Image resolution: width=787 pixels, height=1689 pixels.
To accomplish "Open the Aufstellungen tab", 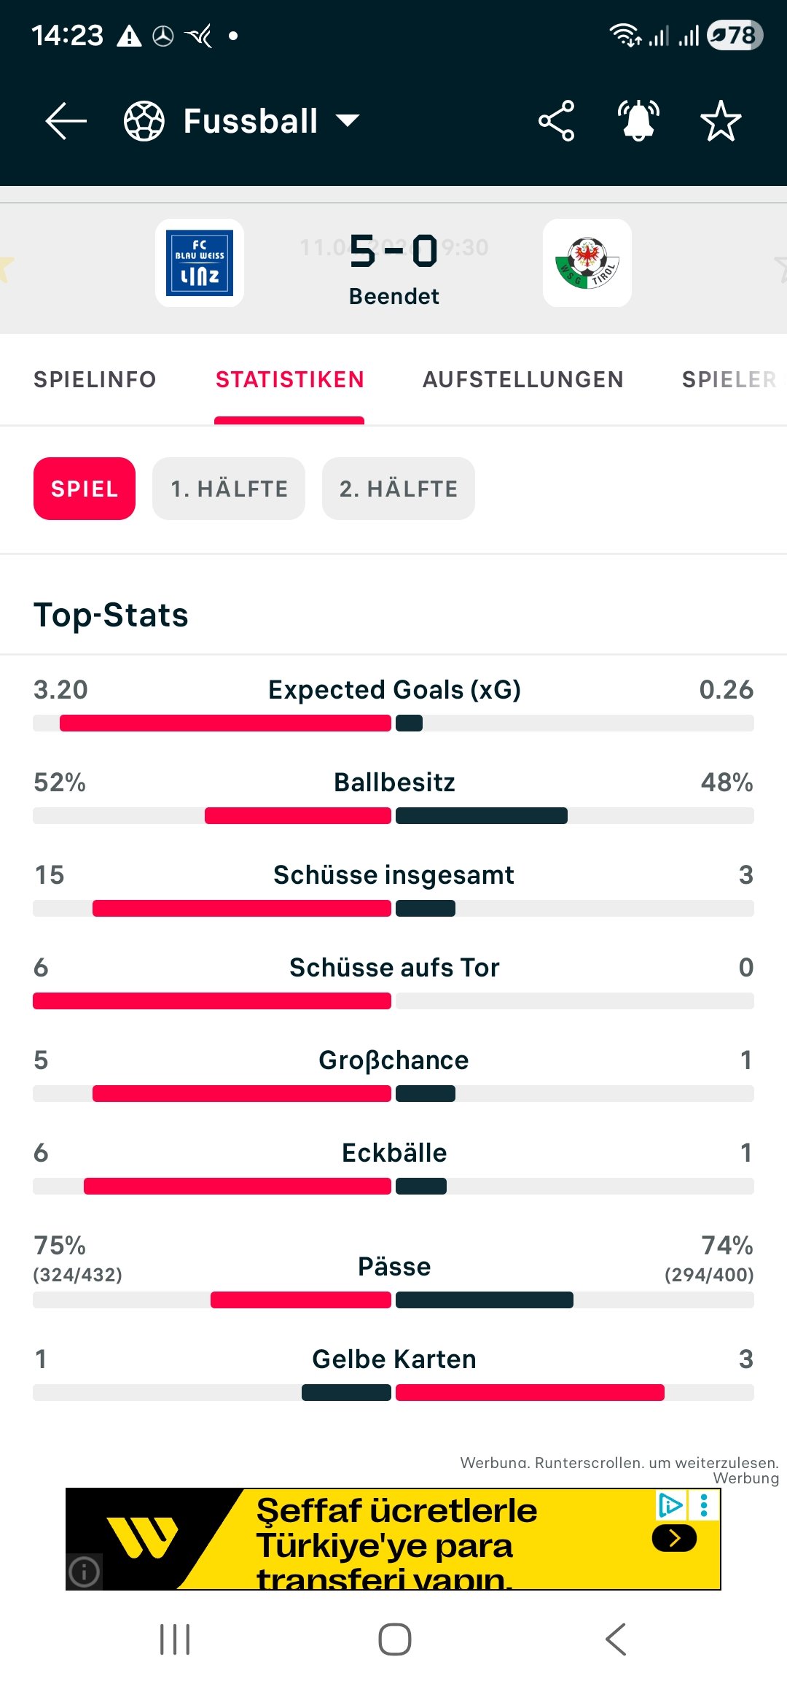I will [523, 380].
